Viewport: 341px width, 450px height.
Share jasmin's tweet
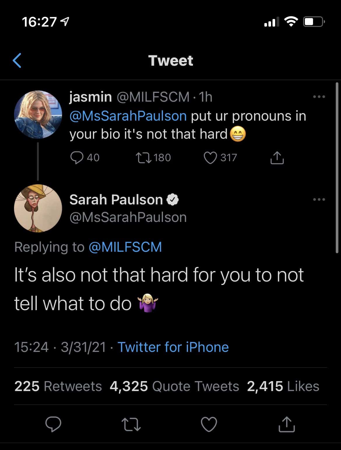pos(277,158)
